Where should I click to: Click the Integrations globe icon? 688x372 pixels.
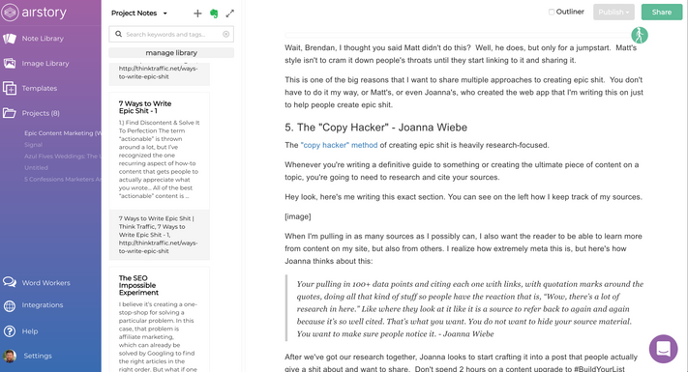[10, 305]
